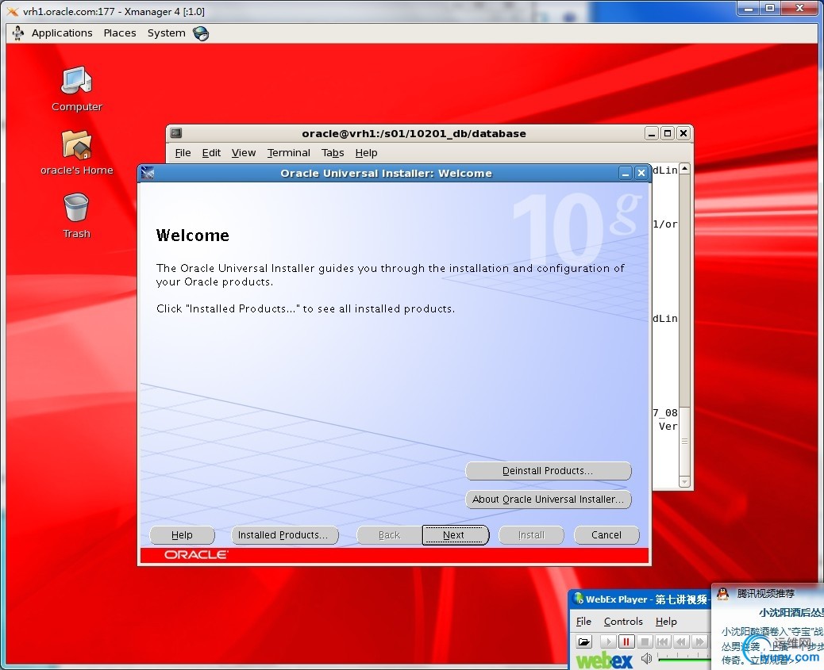Open terminal Tabs menu
The image size is (824, 670).
click(333, 153)
